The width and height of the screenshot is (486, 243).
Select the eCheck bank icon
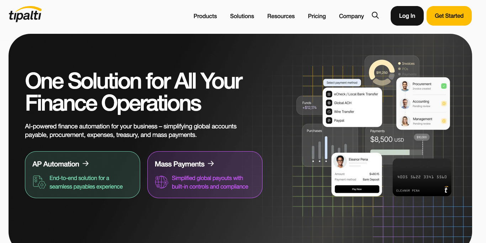329,94
